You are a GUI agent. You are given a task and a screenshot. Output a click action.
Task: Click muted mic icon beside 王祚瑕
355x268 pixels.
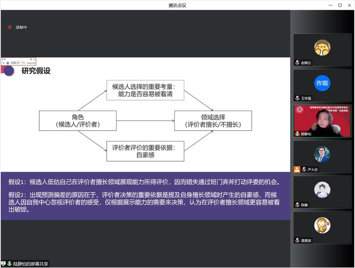tap(297, 98)
